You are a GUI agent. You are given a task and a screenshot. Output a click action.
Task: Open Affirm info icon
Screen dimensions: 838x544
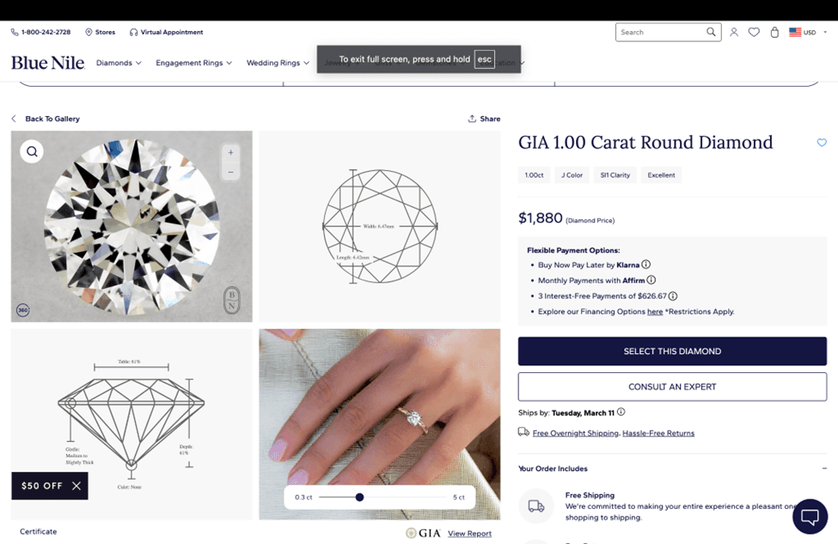point(651,280)
